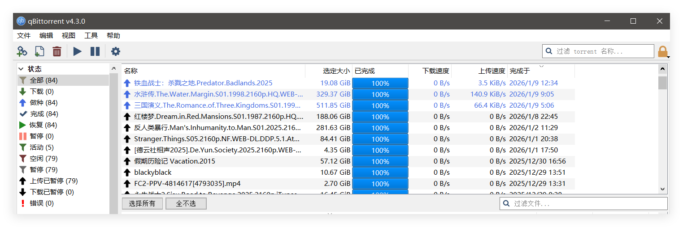Select the 空闲 (79) status filter
This screenshot has height=227, width=683.
[63, 159]
